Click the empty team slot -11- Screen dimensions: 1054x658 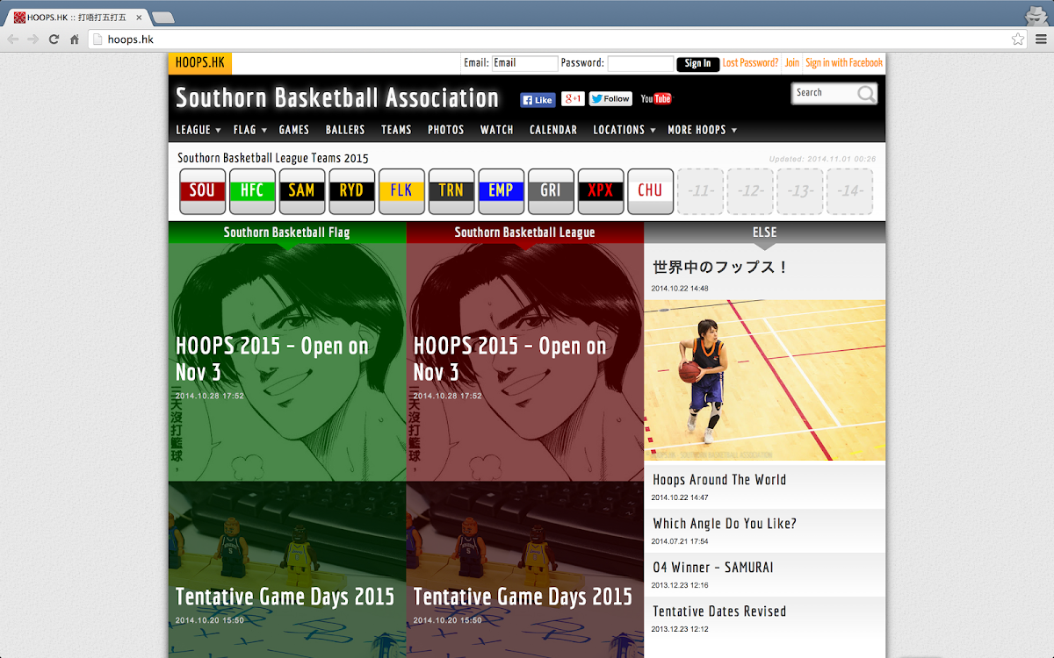tap(700, 191)
